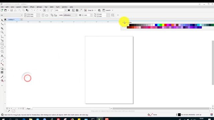This screenshot has width=214, height=120.
Task: Click the add page button near Page 1
Action: [x=23, y=108]
